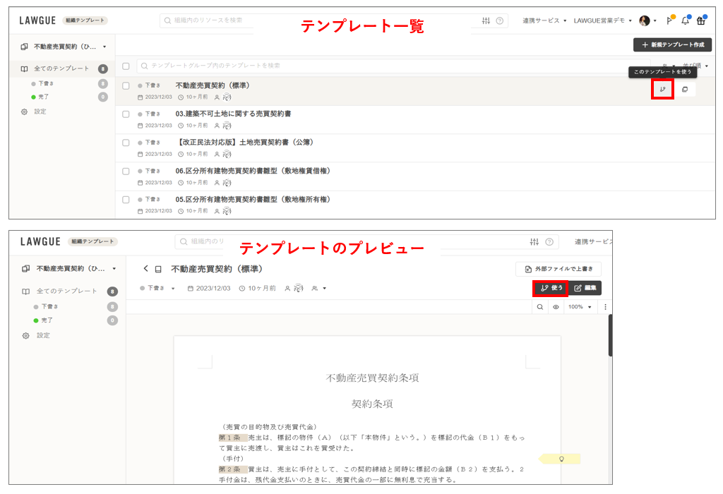The height and width of the screenshot is (494, 723).
Task: Click the flag icon in top header
Action: click(669, 21)
